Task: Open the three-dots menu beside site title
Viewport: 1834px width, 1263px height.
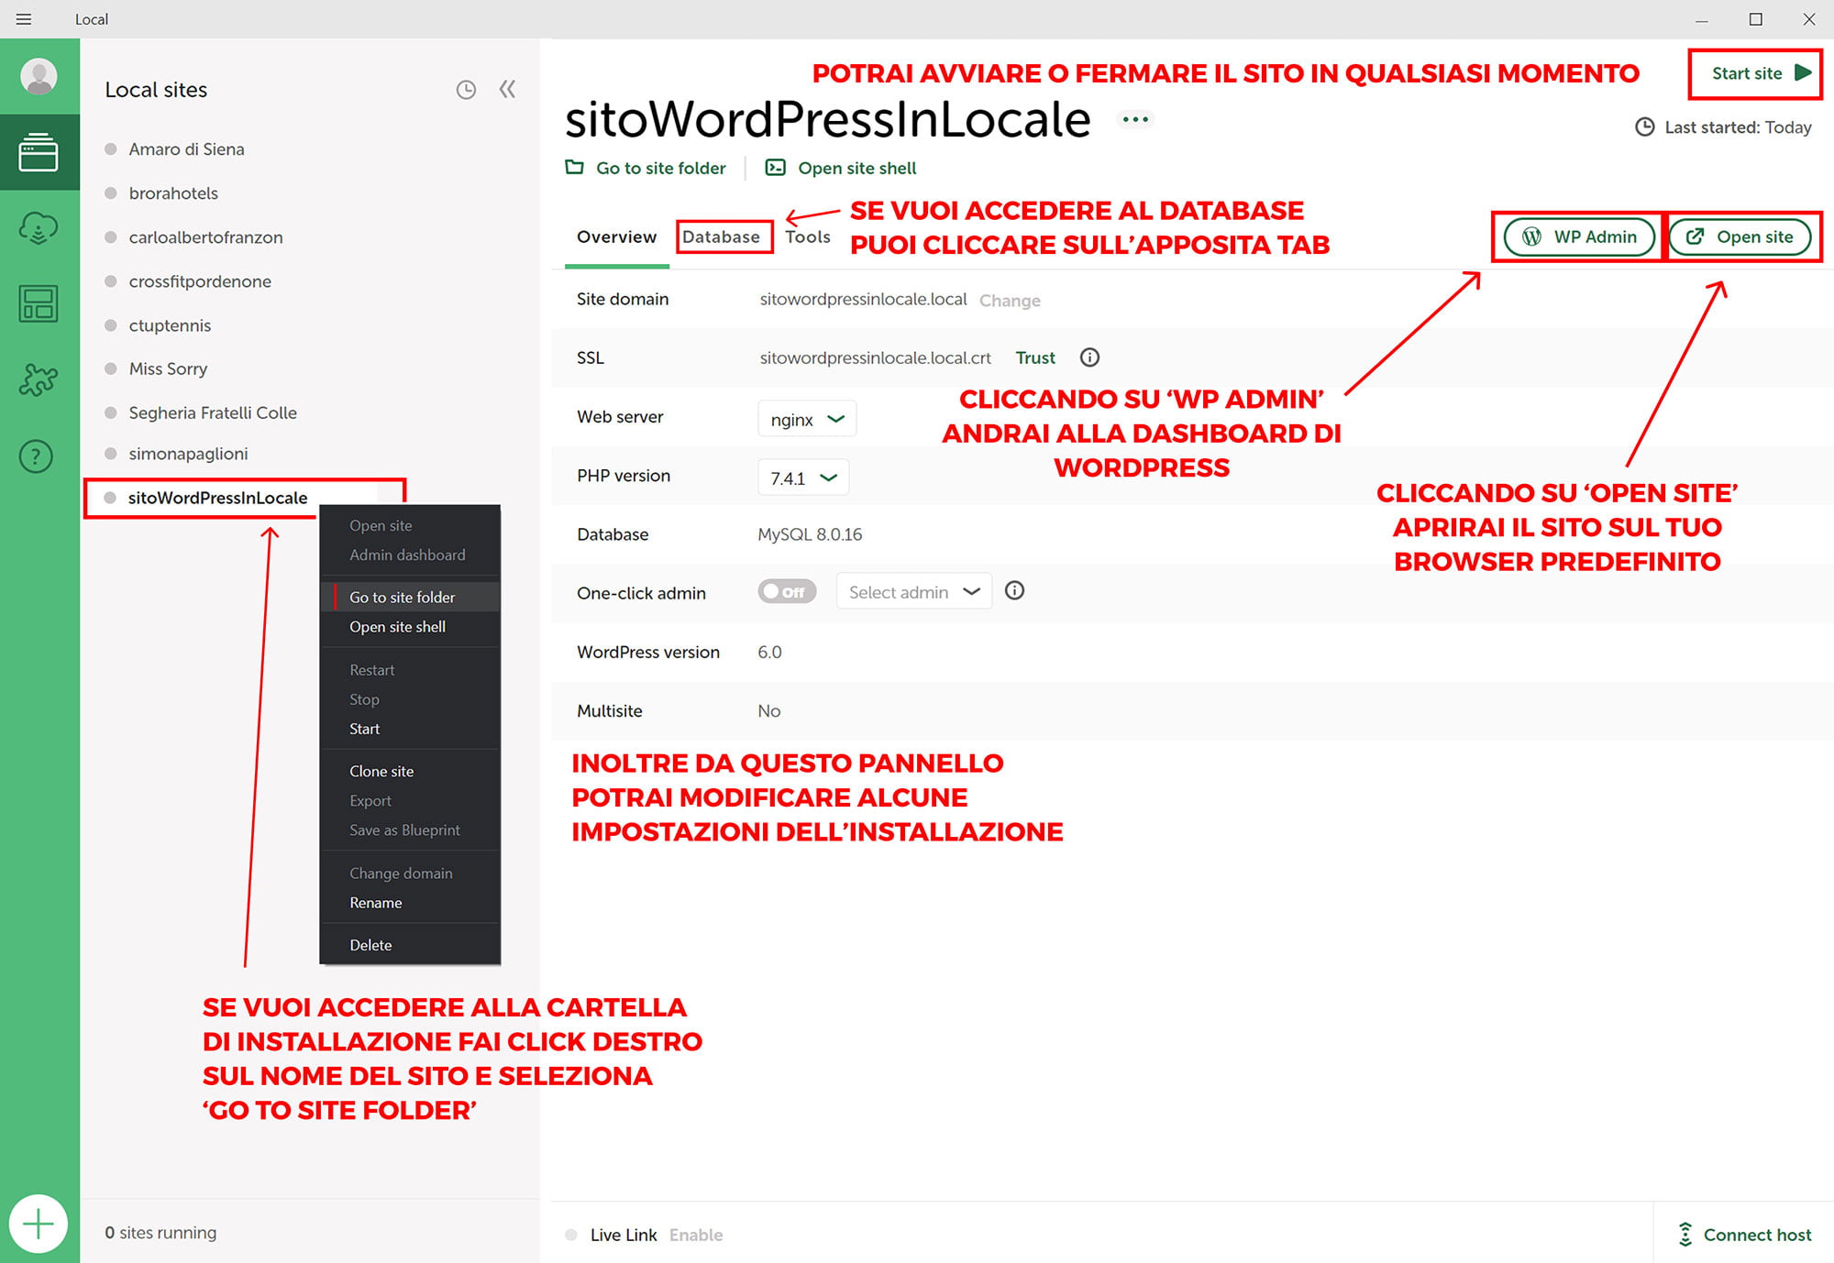Action: click(x=1135, y=119)
